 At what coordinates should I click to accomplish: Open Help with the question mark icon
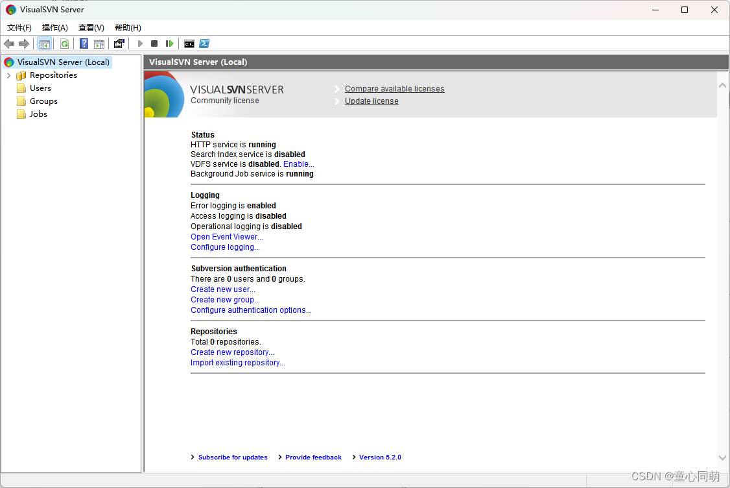(x=84, y=44)
